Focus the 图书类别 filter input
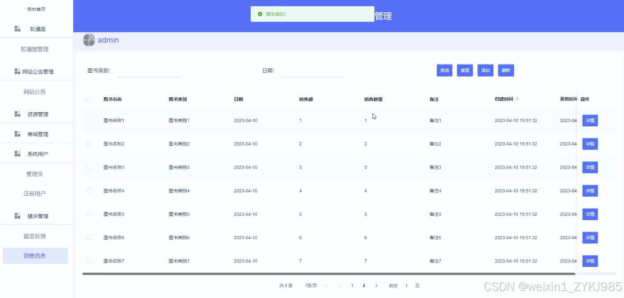This screenshot has height=298, width=624. coord(149,70)
